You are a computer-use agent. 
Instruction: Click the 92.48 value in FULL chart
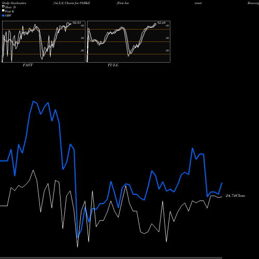click(x=162, y=23)
